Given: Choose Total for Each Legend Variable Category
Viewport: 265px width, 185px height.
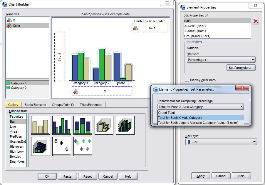Looking at the screenshot, I should pos(198,123).
